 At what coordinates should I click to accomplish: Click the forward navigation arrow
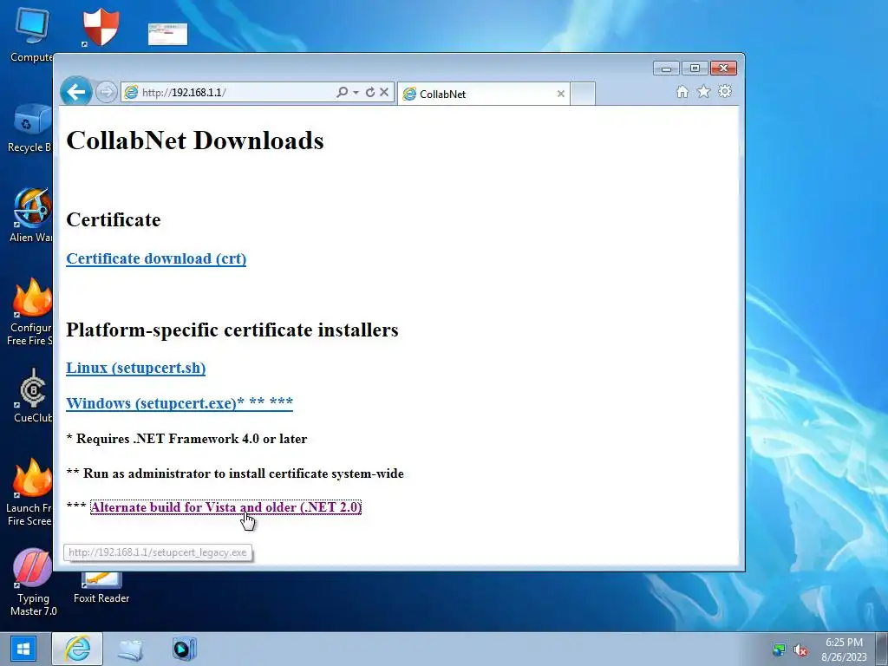point(106,92)
